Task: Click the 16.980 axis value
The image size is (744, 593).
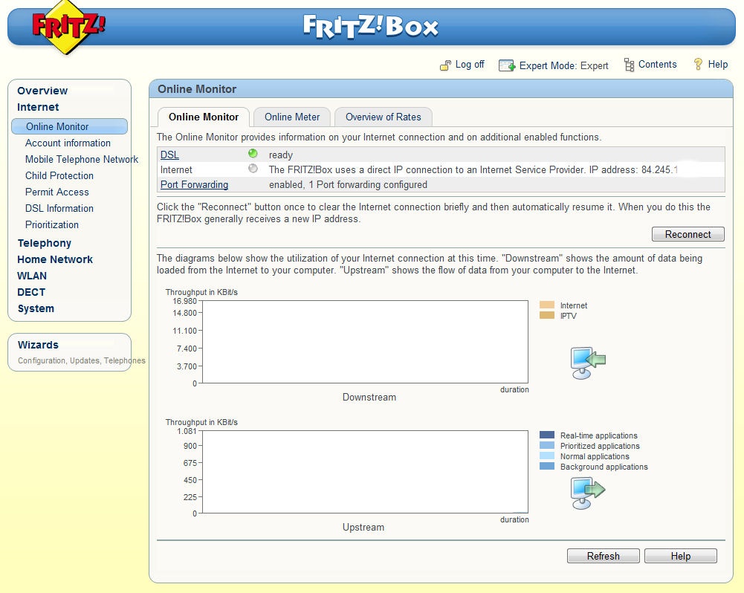Action: click(184, 301)
